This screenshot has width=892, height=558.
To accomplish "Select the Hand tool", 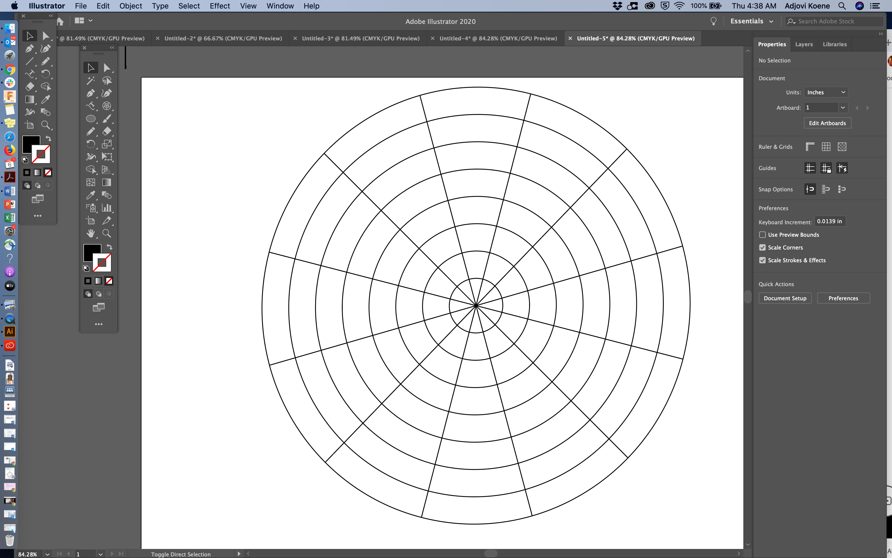I will pos(90,233).
